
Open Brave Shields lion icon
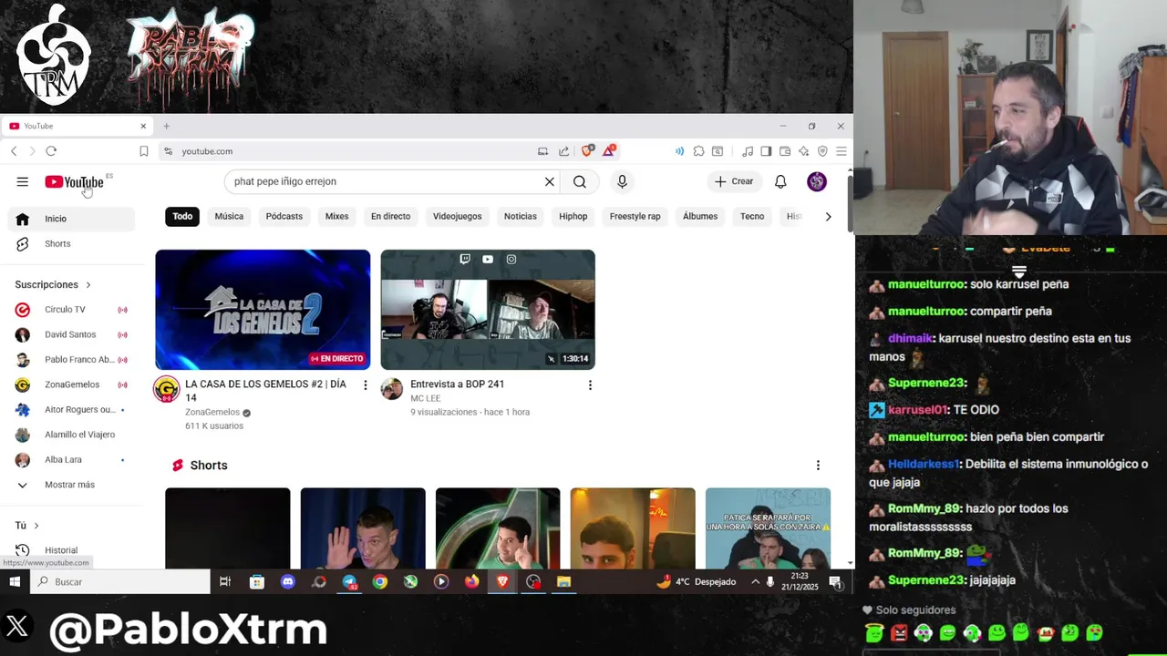(588, 150)
